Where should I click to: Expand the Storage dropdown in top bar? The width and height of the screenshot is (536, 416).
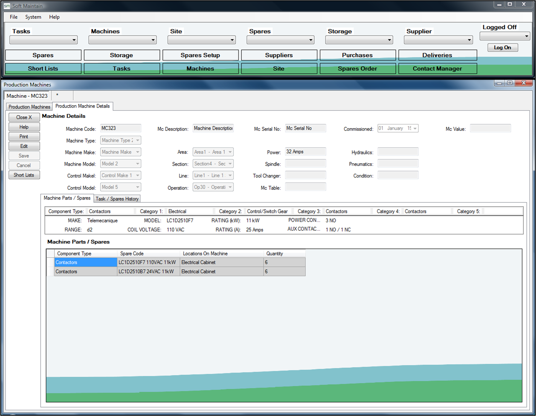pos(359,40)
